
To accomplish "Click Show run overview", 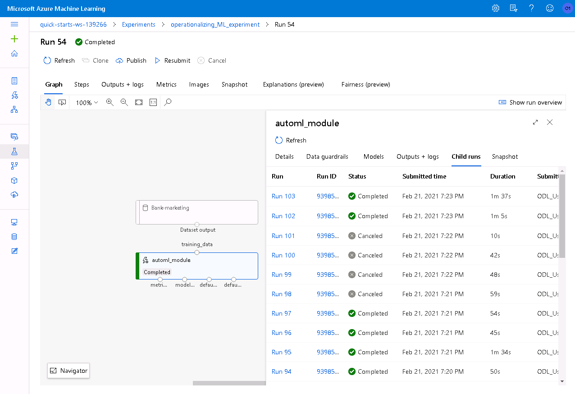I will pos(530,102).
